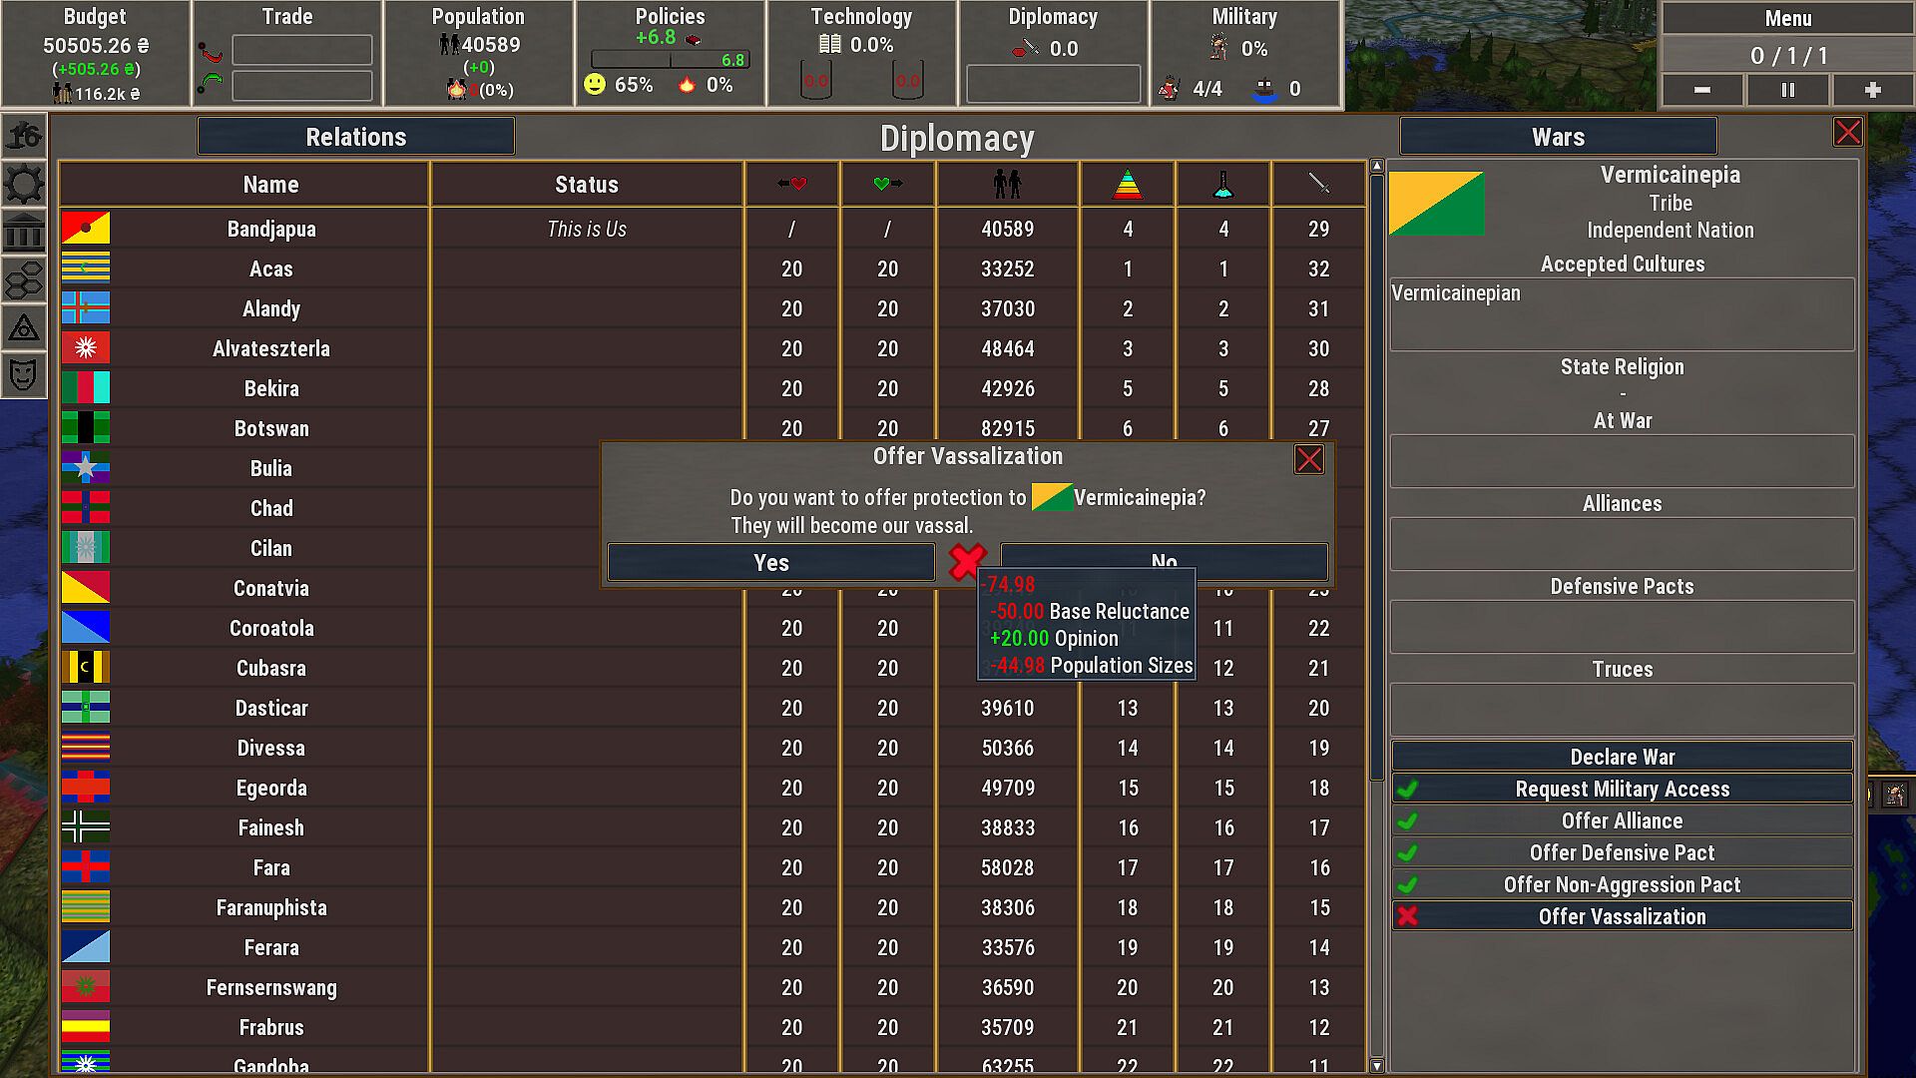The height and width of the screenshot is (1078, 1916).
Task: Increase game speed with plus button
Action: pos(1872,90)
